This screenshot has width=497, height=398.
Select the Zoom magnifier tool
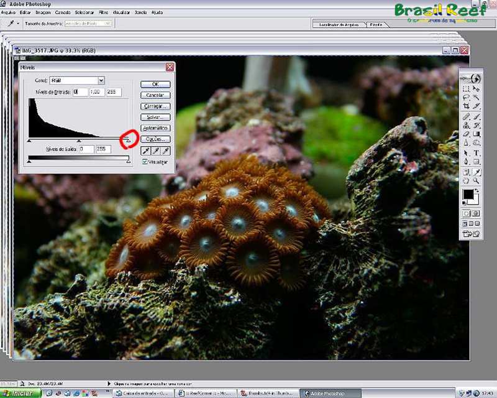pos(476,180)
